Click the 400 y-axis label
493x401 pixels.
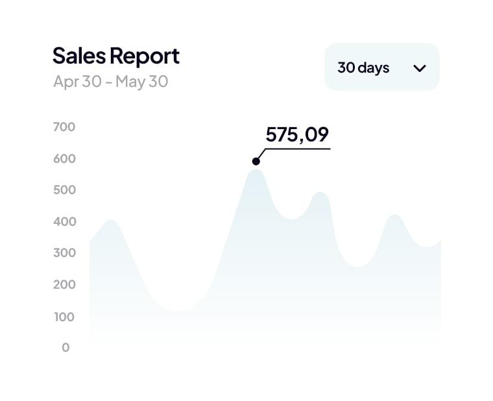(64, 221)
